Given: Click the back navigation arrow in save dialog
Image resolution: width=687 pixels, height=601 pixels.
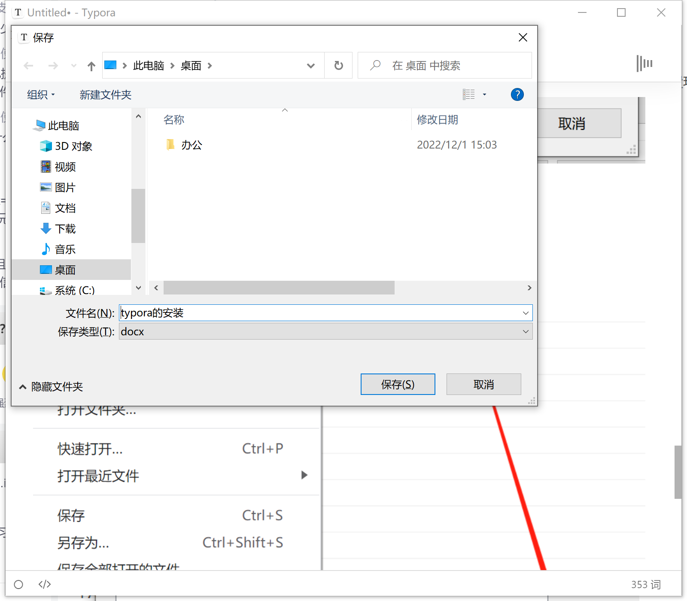Looking at the screenshot, I should 28,66.
